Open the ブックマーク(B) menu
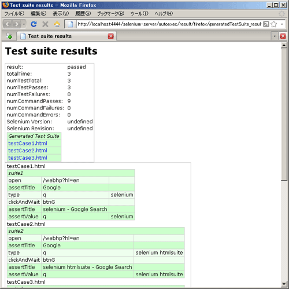 point(110,14)
